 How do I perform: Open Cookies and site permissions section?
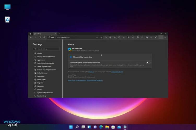pos(46,70)
